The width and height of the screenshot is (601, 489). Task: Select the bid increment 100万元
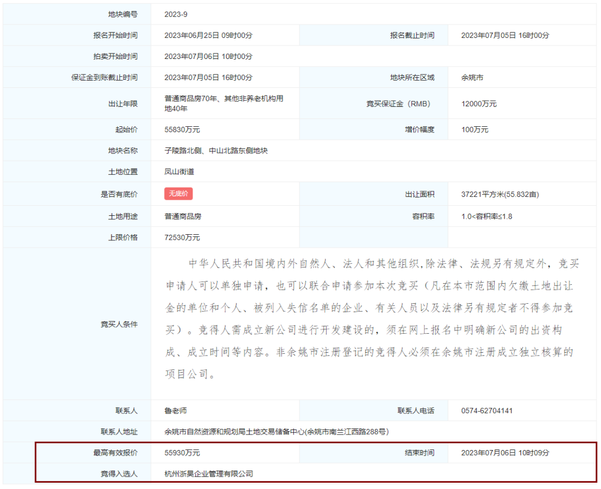475,130
